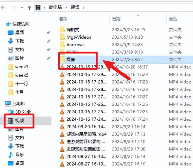This screenshot has height=168, width=193.
Task: Click the Up one level arrow
Action: point(29,7)
